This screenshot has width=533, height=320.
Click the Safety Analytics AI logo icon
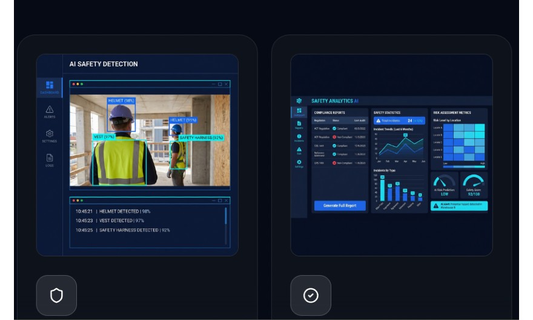pos(299,101)
